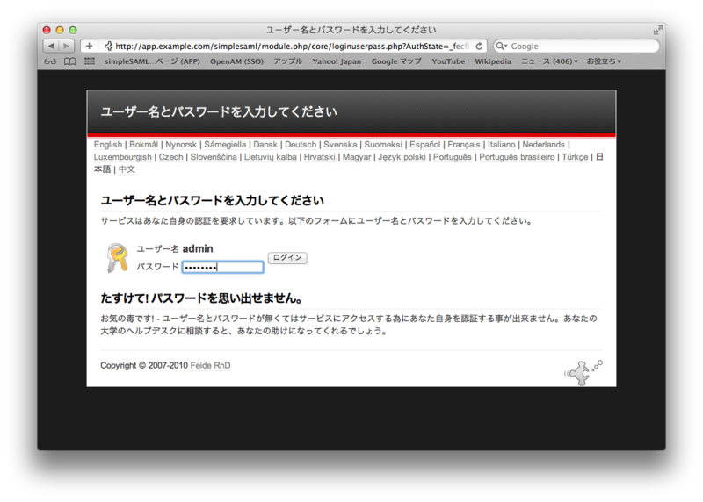Viewport: 703px width, 502px height.
Task: Select the 中文 language link
Action: point(127,169)
